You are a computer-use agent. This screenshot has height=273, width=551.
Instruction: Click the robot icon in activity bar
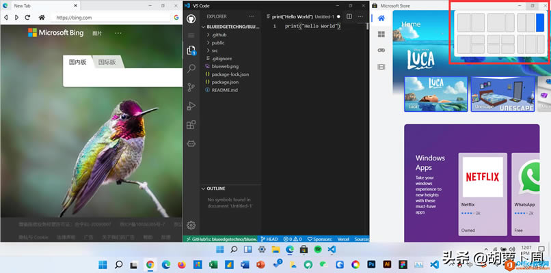191,143
